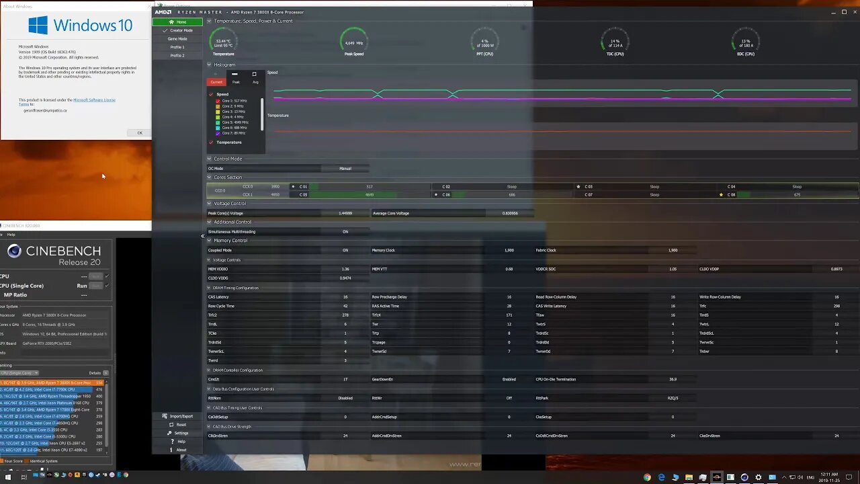Viewport: 860px width, 484px height.
Task: Click the Reset icon in Ryzen Master
Action: (172, 425)
